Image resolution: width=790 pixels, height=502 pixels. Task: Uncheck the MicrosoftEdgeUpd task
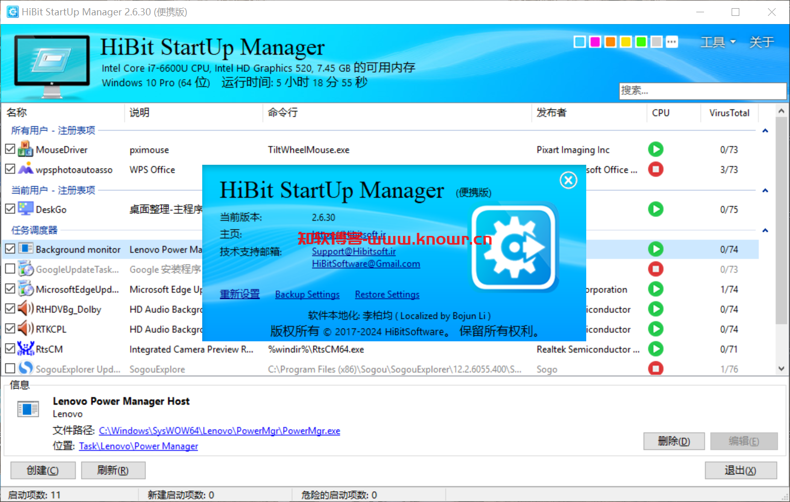pyautogui.click(x=10, y=289)
